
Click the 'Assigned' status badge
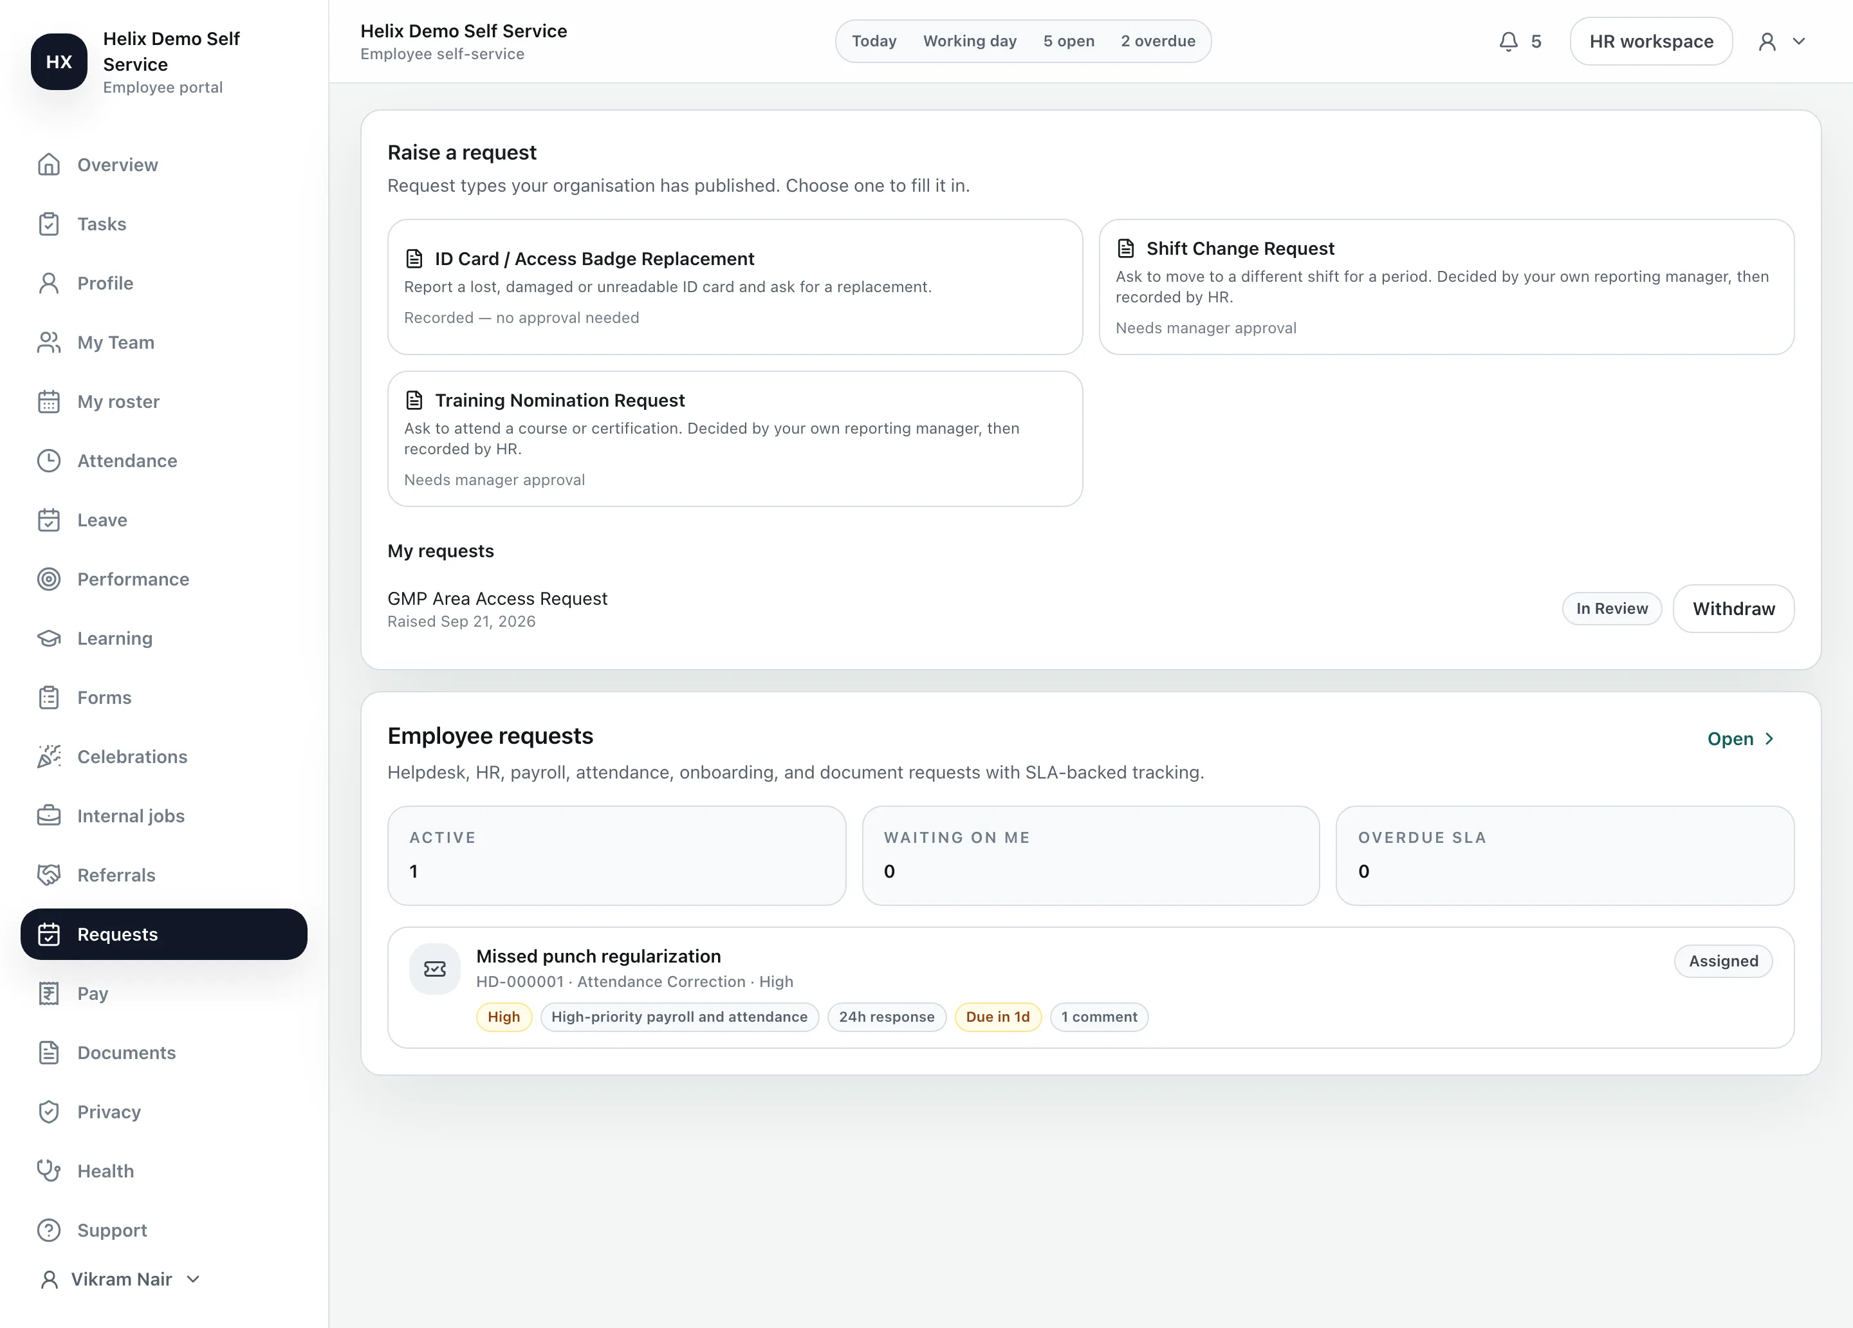click(x=1723, y=961)
